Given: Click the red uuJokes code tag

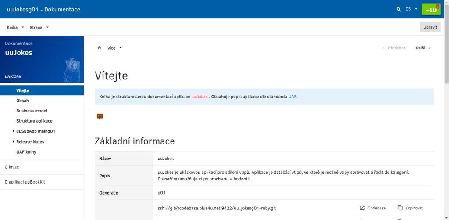Looking at the screenshot, I should tap(200, 97).
